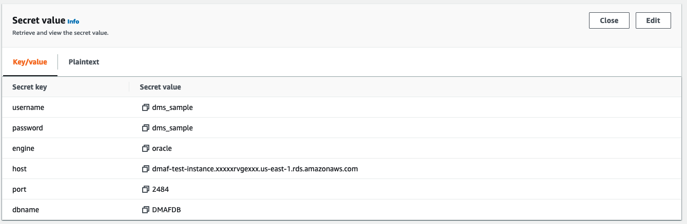687x224 pixels.
Task: Click the DMAFDB database name text
Action: (x=166, y=210)
